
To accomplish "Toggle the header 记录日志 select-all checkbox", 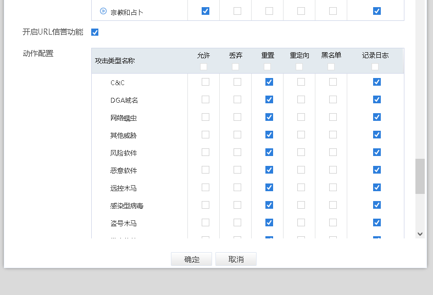I will (375, 66).
